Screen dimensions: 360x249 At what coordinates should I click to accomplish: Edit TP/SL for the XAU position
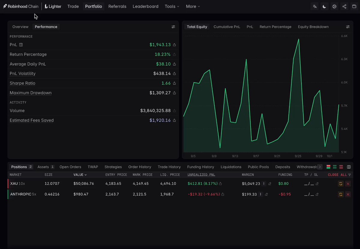(317, 184)
